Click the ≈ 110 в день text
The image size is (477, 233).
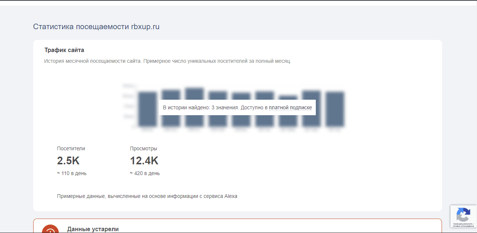click(x=72, y=173)
